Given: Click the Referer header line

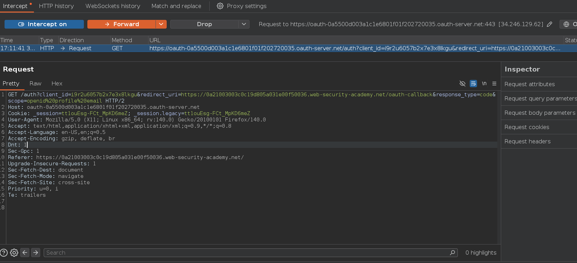Looking at the screenshot, I should tap(126, 157).
